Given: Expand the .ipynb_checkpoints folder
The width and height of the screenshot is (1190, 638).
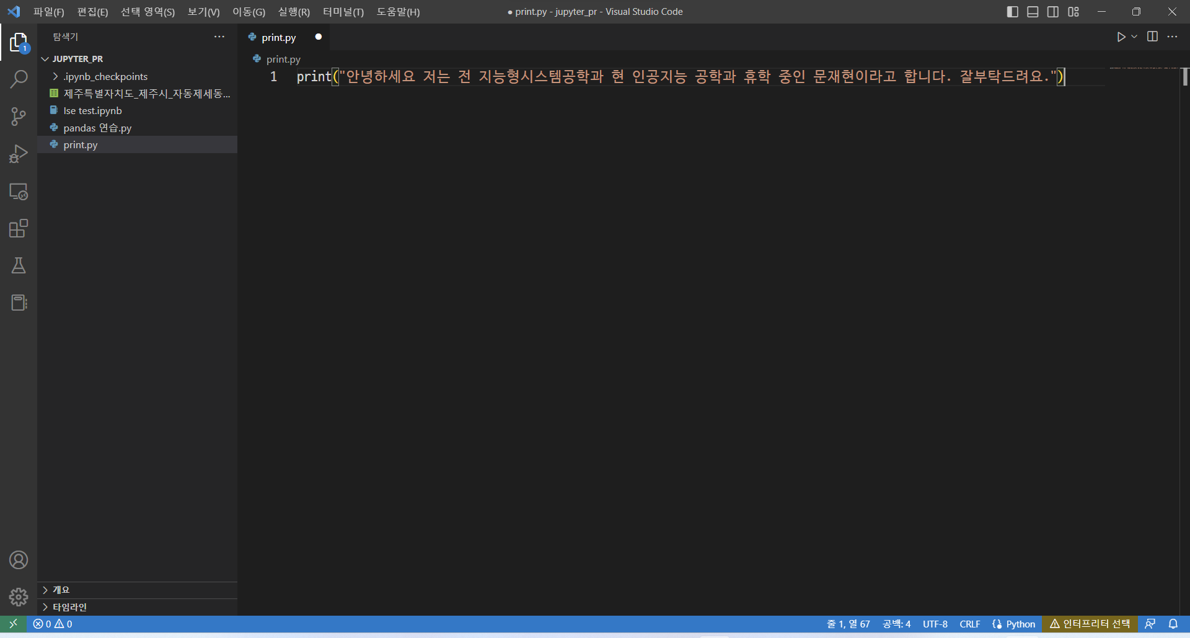Looking at the screenshot, I should 105,76.
